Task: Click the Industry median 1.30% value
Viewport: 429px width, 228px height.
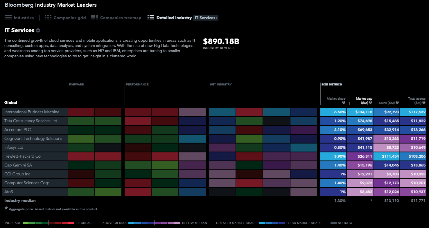Action: 340,200
